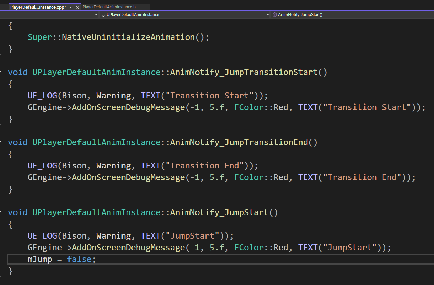This screenshot has width=434, height=285.
Task: Click the void keyword before AnimNotify_JumpStart
Action: coord(18,212)
